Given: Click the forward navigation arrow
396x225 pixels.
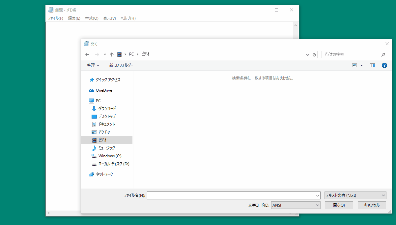Looking at the screenshot, I should click(97, 55).
